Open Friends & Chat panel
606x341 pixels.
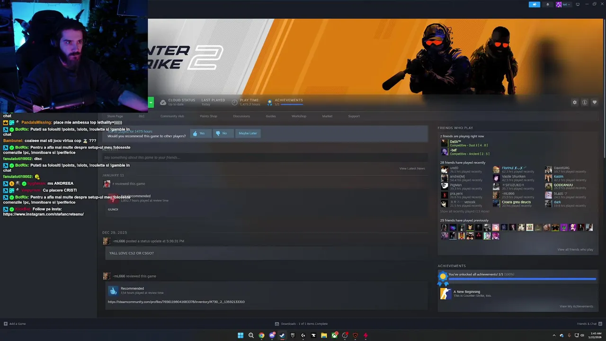pos(589,324)
